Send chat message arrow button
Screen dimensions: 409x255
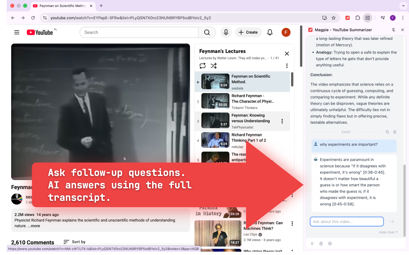pyautogui.click(x=392, y=222)
